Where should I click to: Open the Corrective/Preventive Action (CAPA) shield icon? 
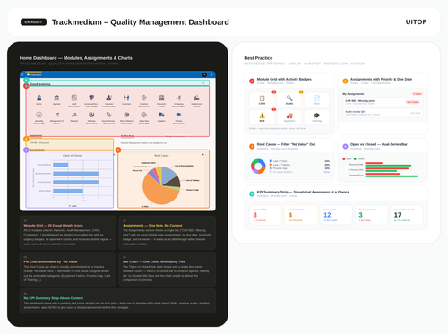[91, 98]
